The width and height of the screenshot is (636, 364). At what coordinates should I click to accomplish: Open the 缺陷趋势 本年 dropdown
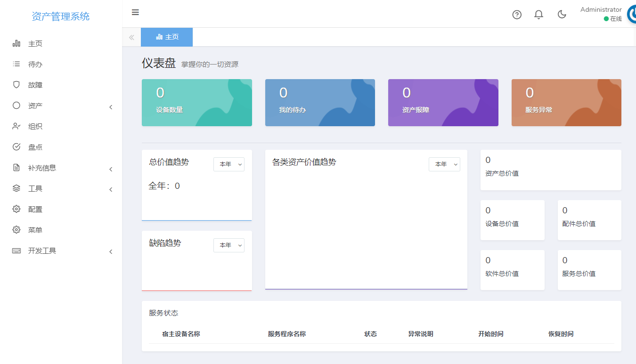(x=229, y=245)
